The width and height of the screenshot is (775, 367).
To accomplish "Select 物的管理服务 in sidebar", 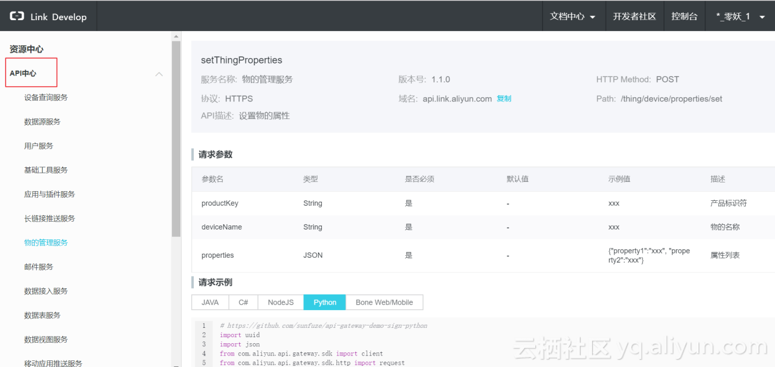I will pyautogui.click(x=46, y=242).
